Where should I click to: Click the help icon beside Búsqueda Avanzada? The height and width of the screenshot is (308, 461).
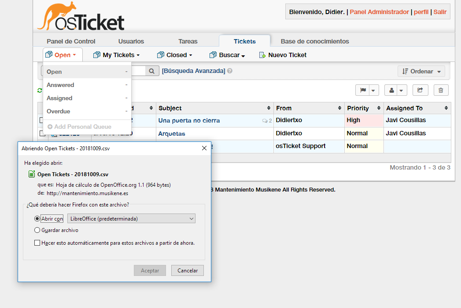(229, 70)
